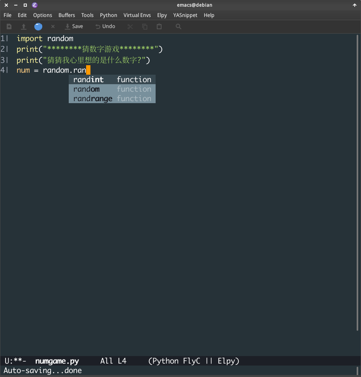
Task: Click the Auto-saving...done echo area message
Action: pos(43,371)
